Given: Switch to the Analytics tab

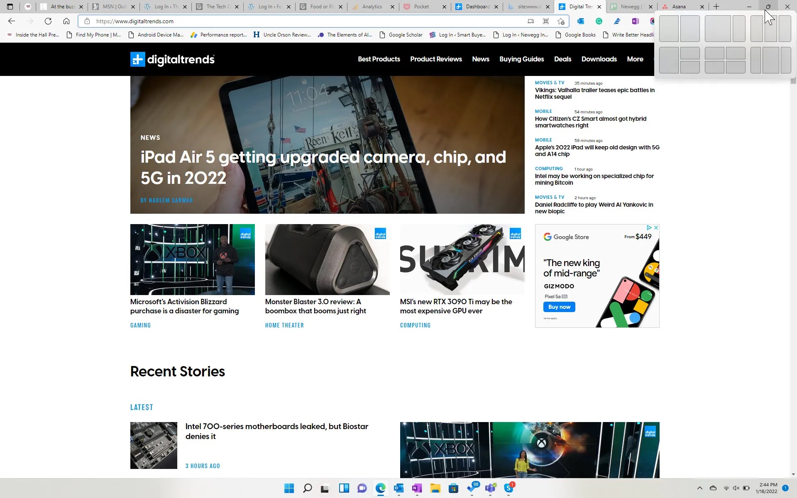Looking at the screenshot, I should point(372,7).
